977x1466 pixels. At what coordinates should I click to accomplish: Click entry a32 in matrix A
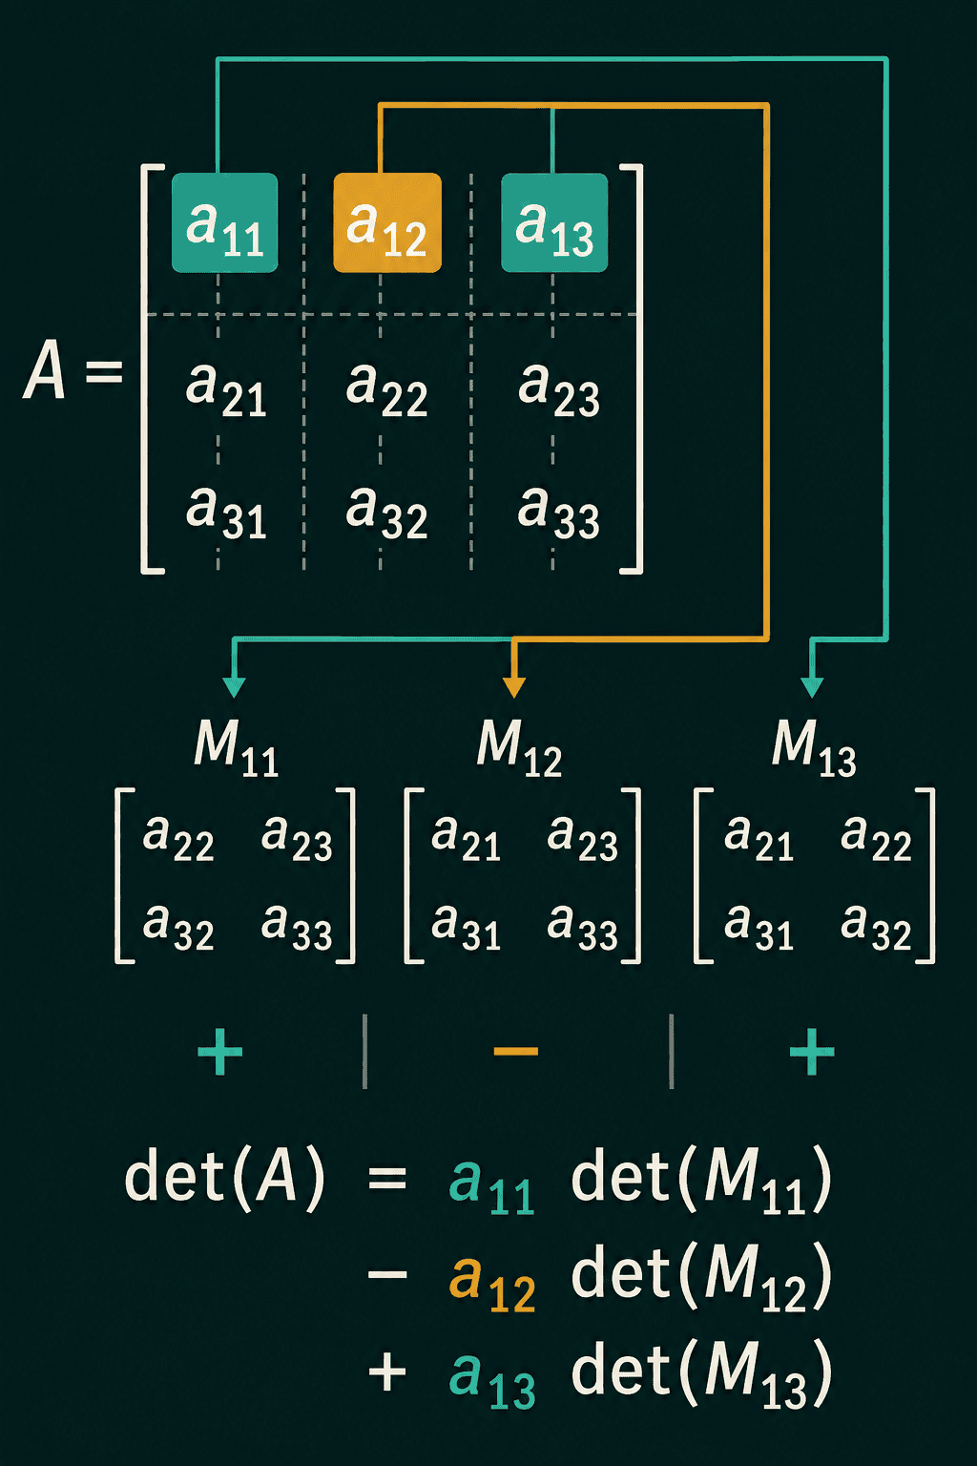click(x=386, y=512)
